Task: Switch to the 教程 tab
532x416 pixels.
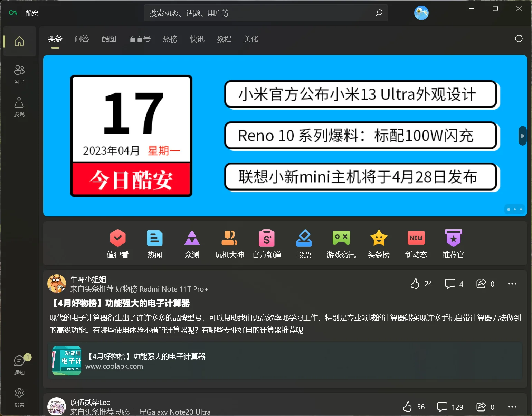Action: pyautogui.click(x=224, y=39)
